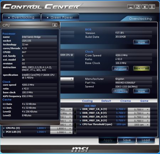Expand the DDR_VREF_CA_A (V) row arrow
The width and height of the screenshot is (160, 154).
click(x=80, y=109)
